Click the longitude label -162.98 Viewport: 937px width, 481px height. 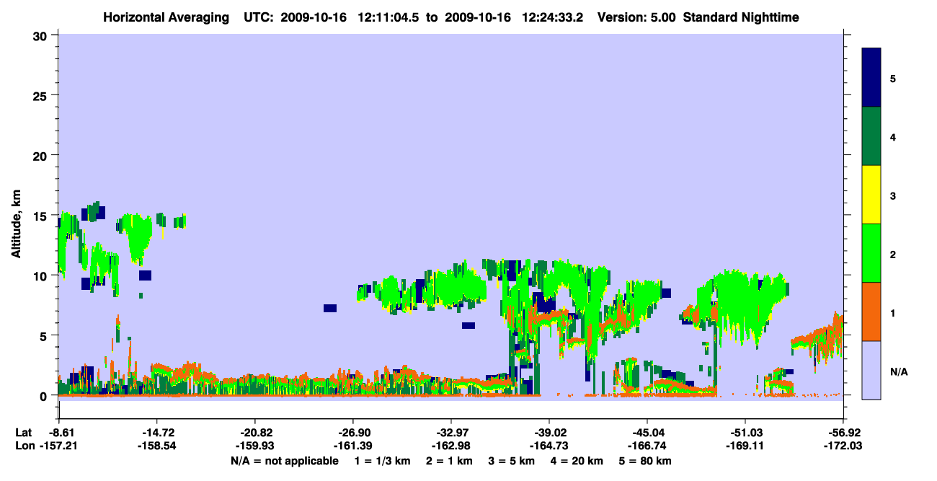pos(451,446)
